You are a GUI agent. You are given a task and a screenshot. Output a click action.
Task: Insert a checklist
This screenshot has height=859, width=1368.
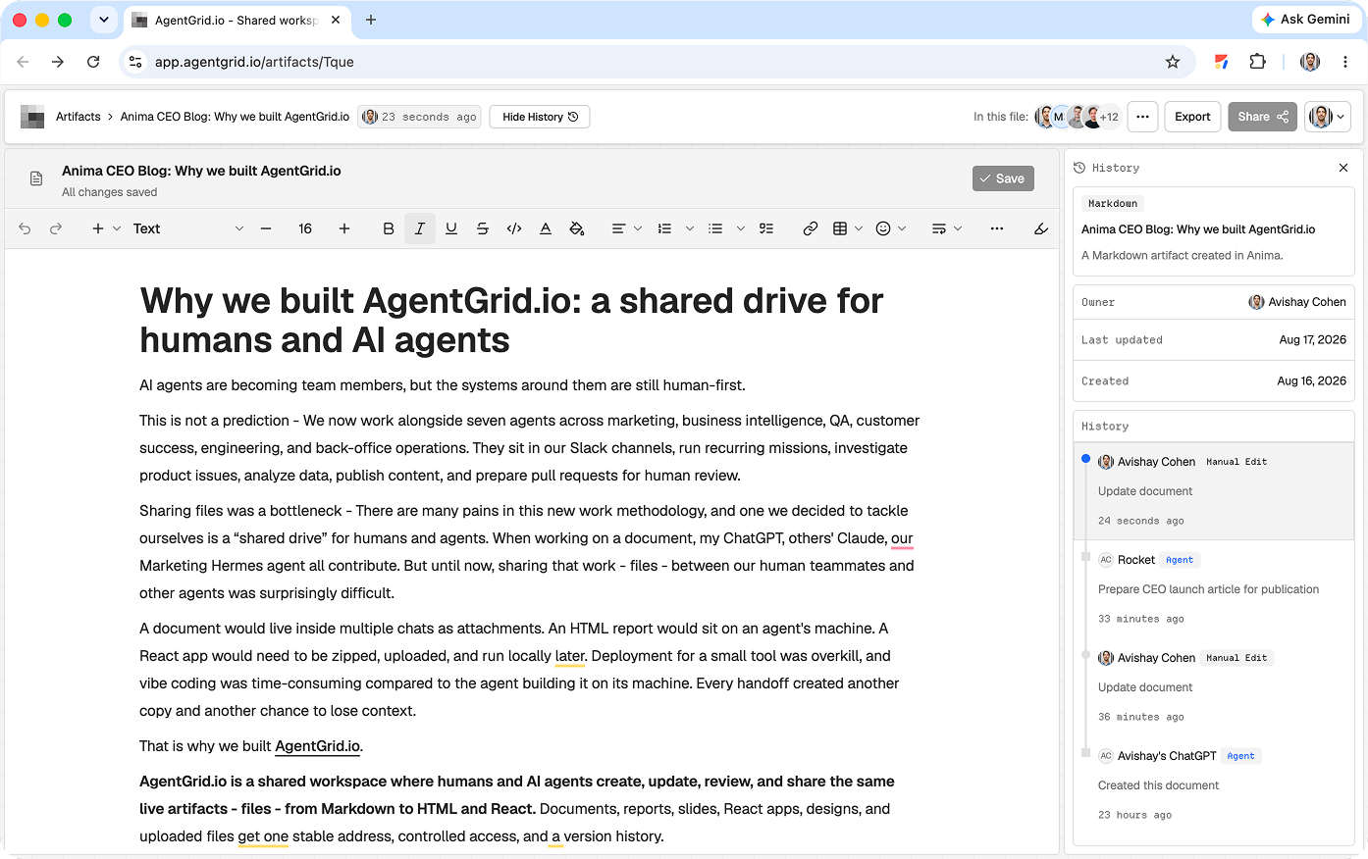766,228
